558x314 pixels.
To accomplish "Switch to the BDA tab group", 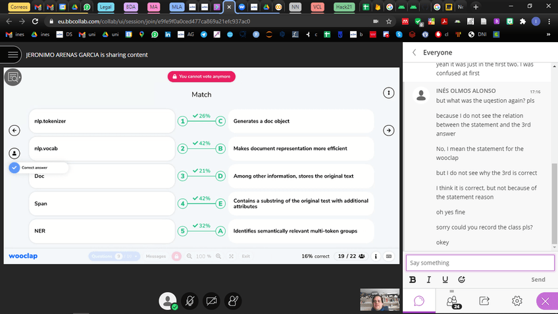I will (130, 7).
